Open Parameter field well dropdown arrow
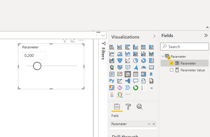This screenshot has height=137, width=210. click(x=149, y=124)
